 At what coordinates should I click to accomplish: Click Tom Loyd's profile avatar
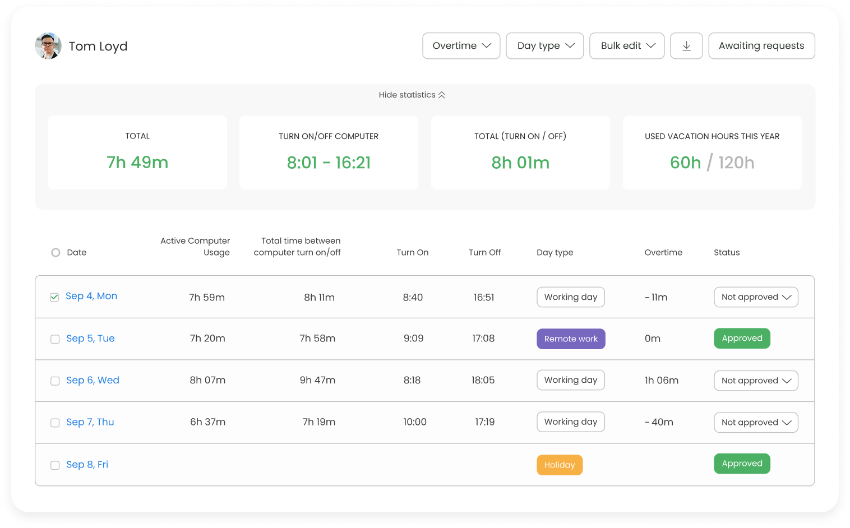coord(48,46)
